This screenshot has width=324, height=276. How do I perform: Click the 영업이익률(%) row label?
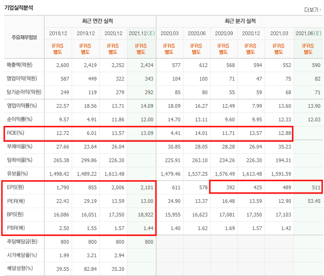[x=22, y=105]
